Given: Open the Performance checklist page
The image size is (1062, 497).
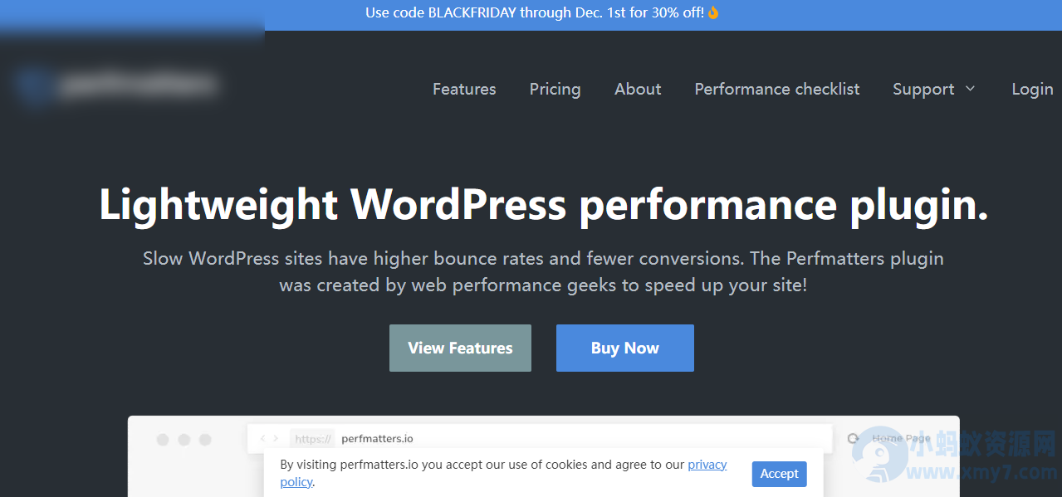Looking at the screenshot, I should pyautogui.click(x=776, y=89).
